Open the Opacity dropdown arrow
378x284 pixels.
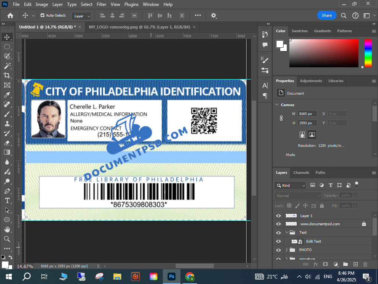coord(355,195)
